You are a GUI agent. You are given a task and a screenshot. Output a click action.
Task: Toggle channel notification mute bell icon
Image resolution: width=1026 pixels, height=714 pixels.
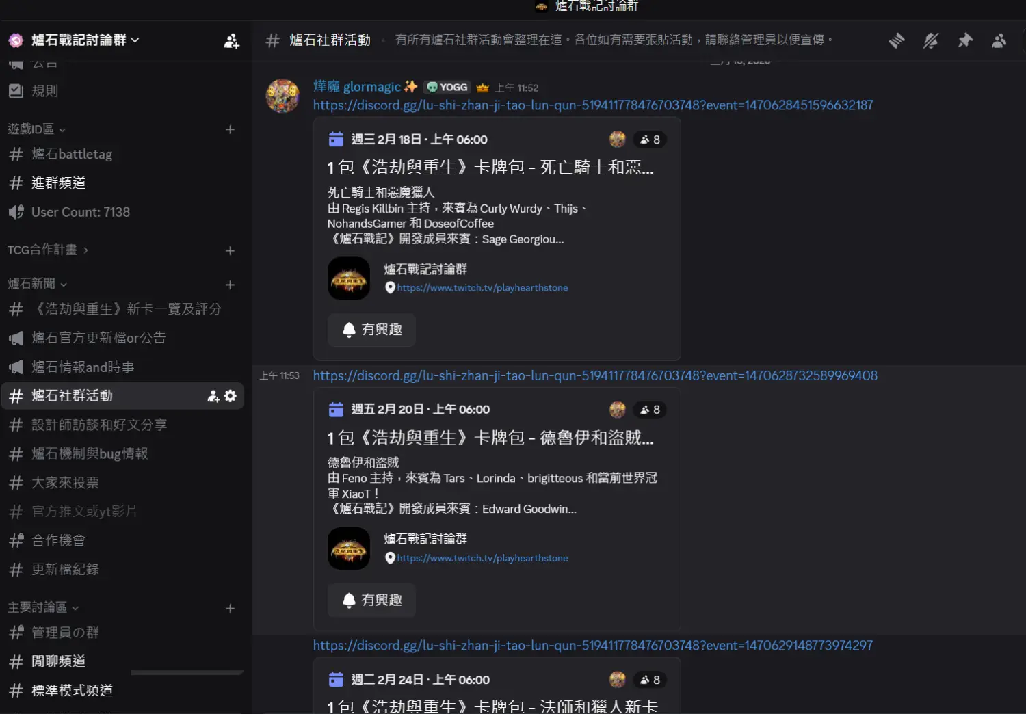pyautogui.click(x=931, y=40)
